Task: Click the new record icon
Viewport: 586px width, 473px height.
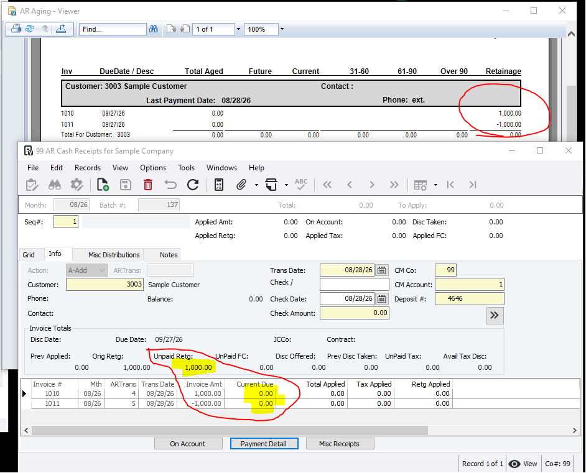Action: (x=103, y=185)
